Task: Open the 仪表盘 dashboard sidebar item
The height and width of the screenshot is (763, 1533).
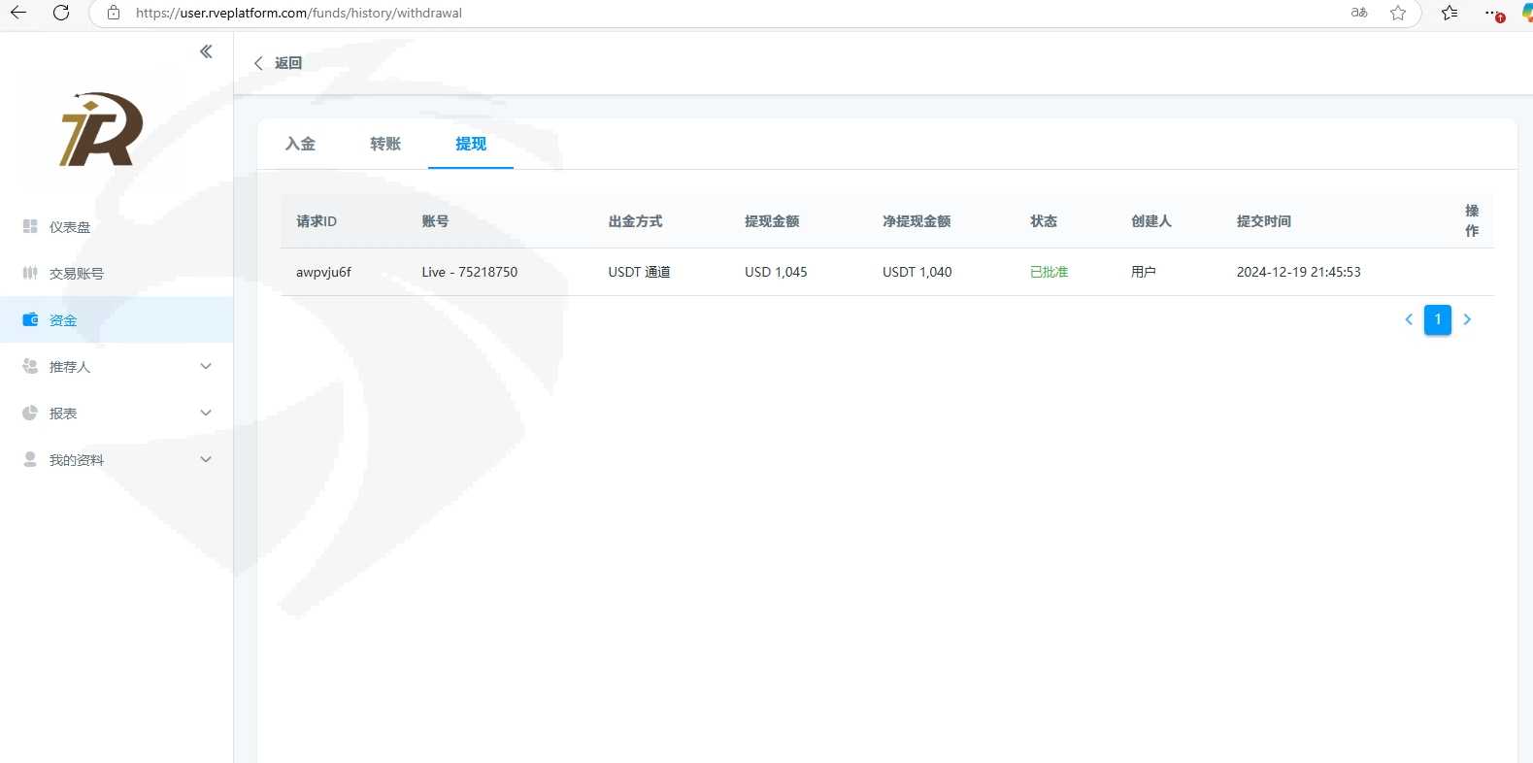Action: coord(69,227)
